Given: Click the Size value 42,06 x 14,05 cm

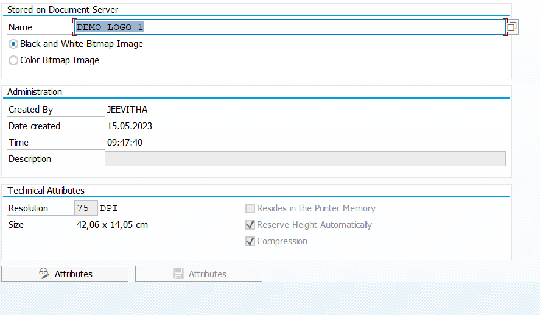Looking at the screenshot, I should click(112, 225).
